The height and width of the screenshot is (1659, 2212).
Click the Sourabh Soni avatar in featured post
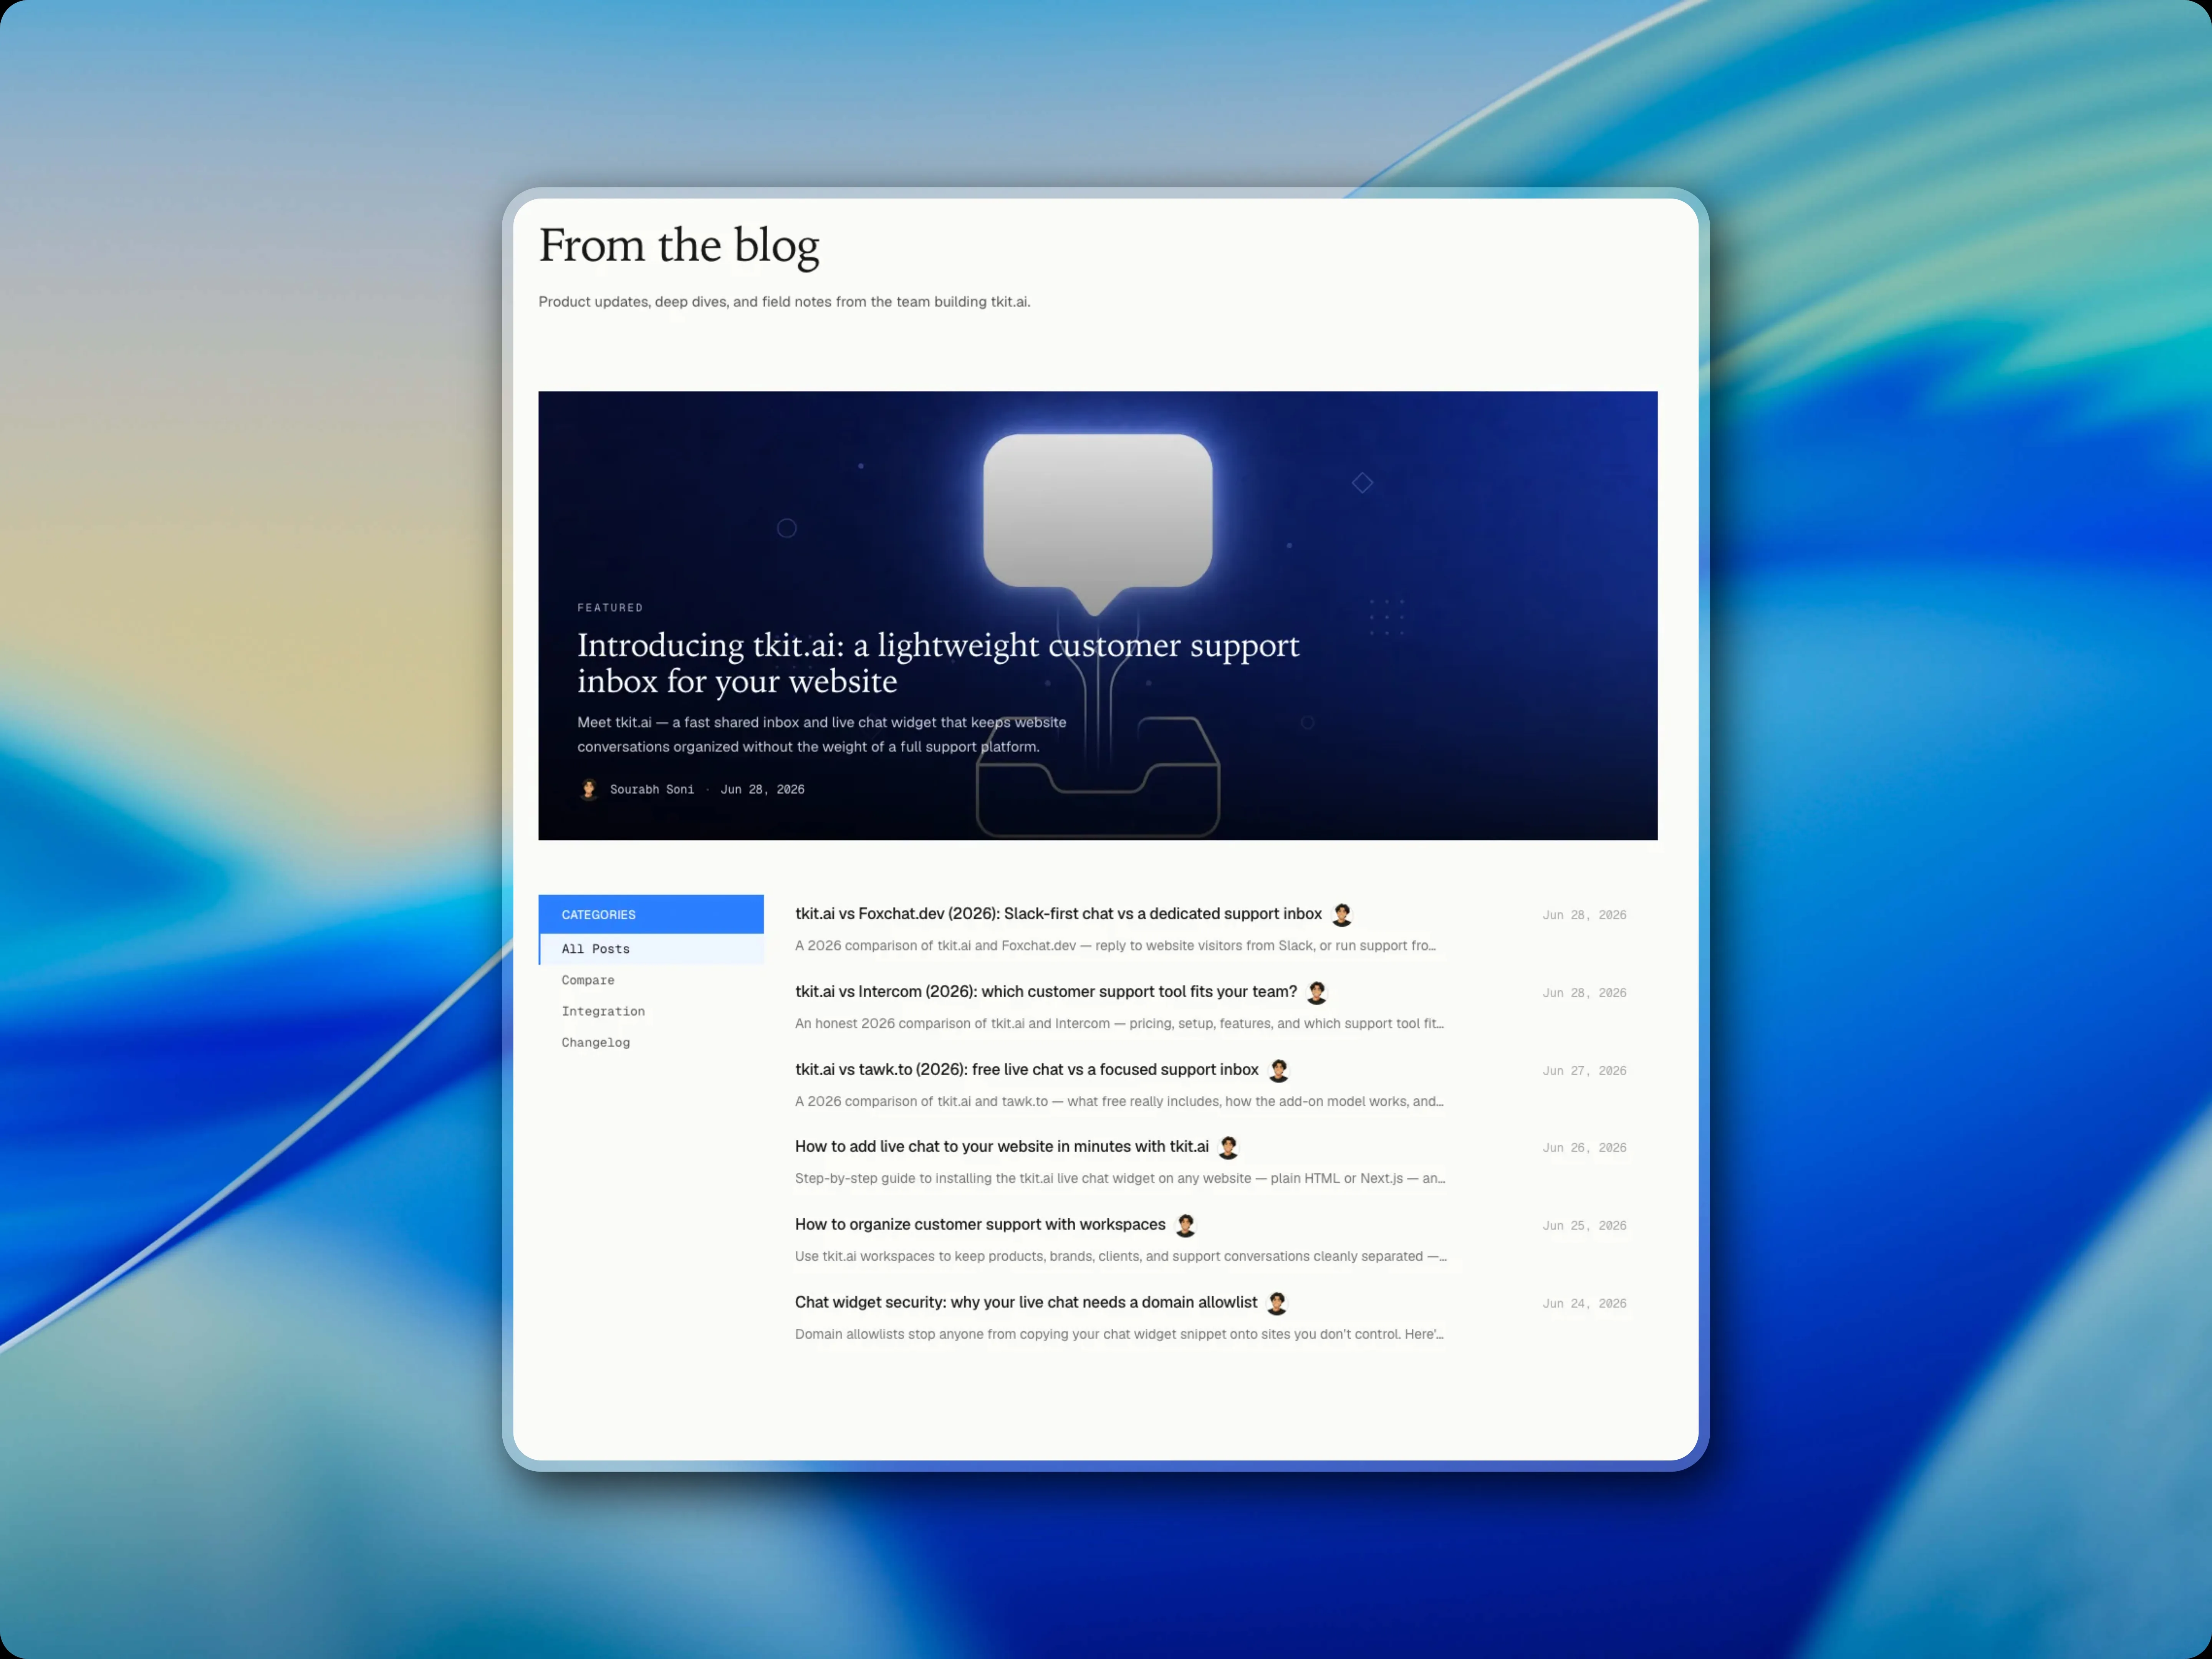(589, 789)
